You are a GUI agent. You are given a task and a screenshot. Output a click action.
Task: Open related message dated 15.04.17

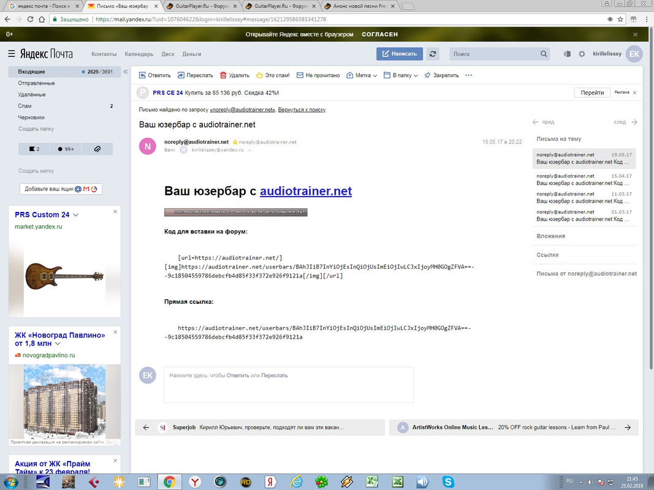pos(584,179)
